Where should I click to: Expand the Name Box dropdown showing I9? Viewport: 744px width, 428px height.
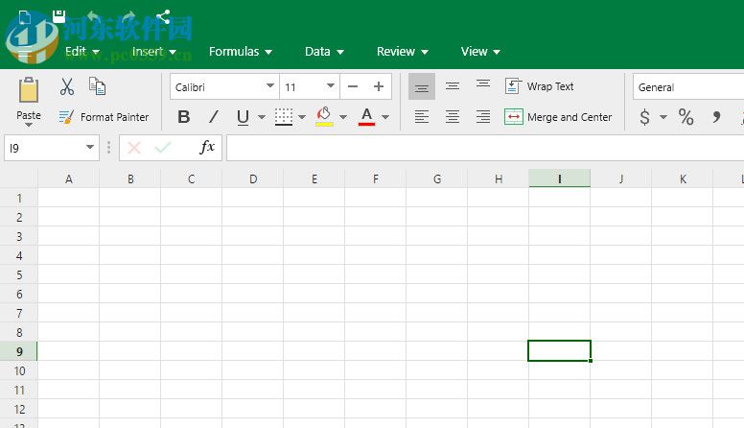(90, 147)
